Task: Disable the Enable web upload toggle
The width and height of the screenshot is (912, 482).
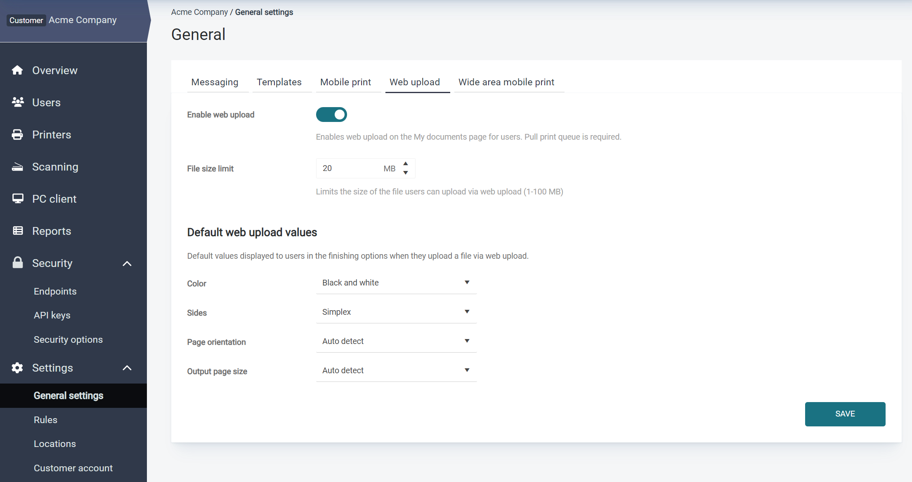Action: (x=331, y=115)
